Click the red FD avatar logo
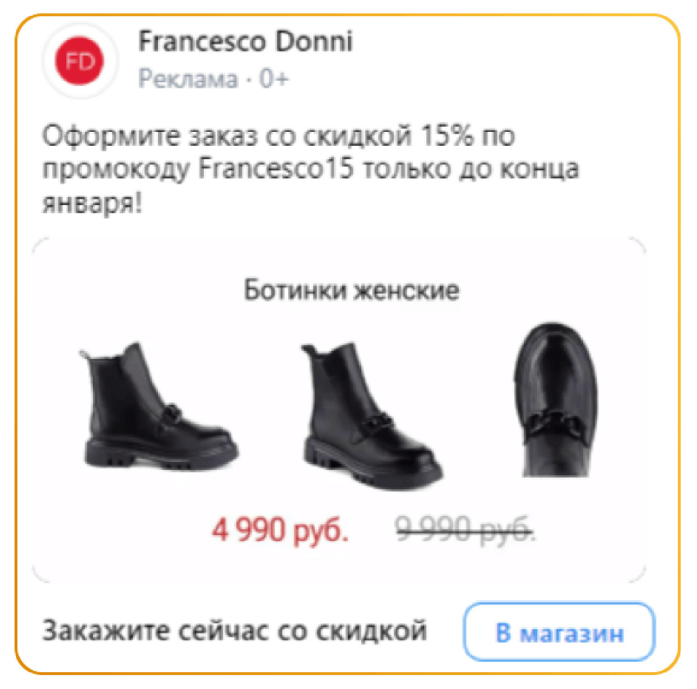Image resolution: width=697 pixels, height=689 pixels. coord(80,62)
